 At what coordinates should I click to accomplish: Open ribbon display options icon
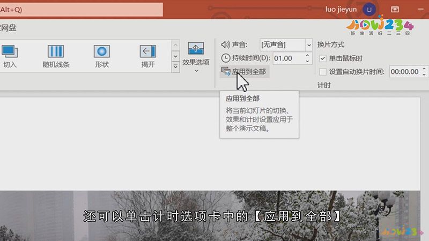coord(395,10)
